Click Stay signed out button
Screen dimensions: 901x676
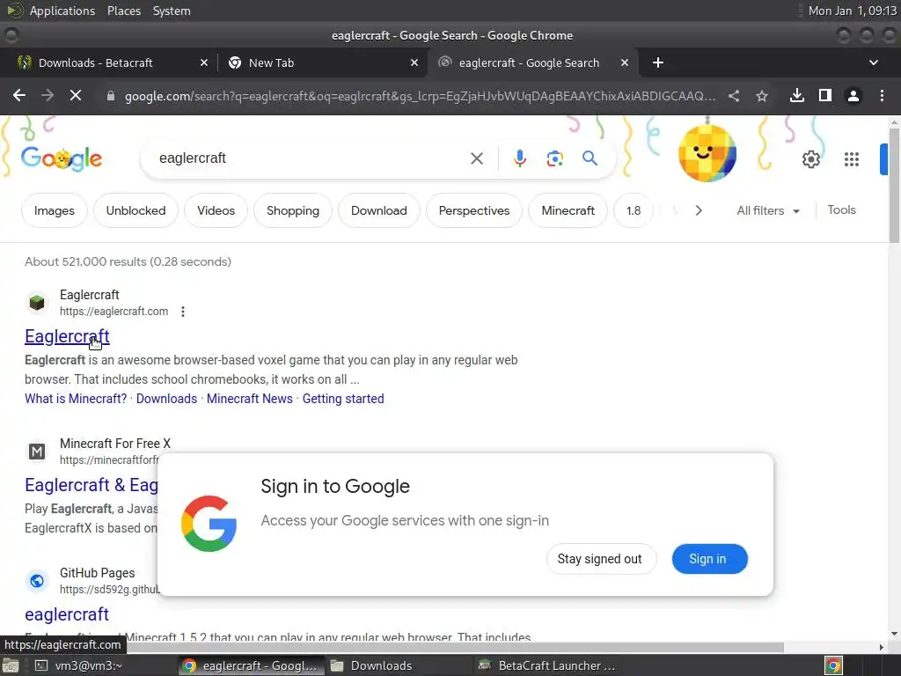pos(600,559)
